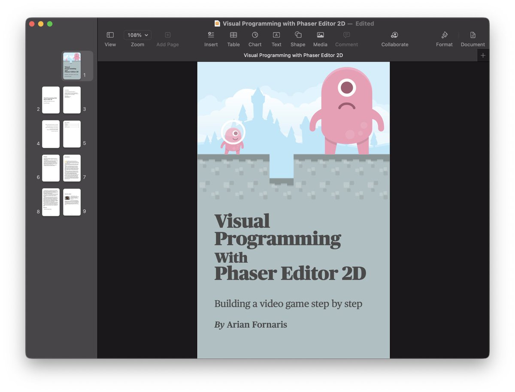
Task: Insert a Table from toolbar
Action: pos(233,39)
